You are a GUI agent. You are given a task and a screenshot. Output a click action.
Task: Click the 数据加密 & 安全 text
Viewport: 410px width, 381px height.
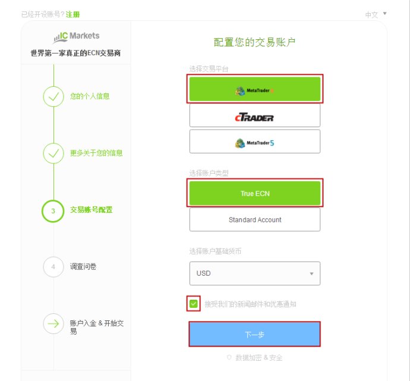[258, 357]
